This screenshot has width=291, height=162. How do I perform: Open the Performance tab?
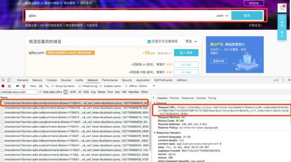[x=110, y=80]
